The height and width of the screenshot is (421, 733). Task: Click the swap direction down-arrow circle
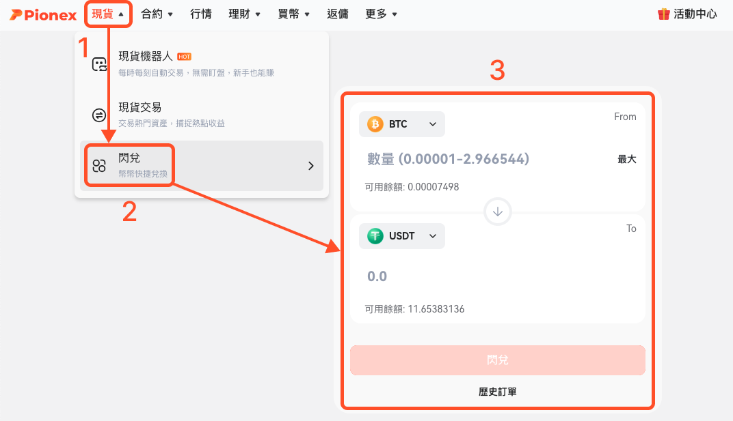[497, 212]
